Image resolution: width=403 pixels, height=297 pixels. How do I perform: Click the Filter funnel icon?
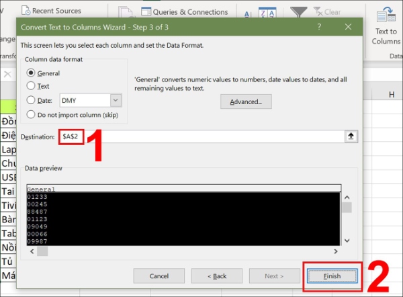pos(300,12)
